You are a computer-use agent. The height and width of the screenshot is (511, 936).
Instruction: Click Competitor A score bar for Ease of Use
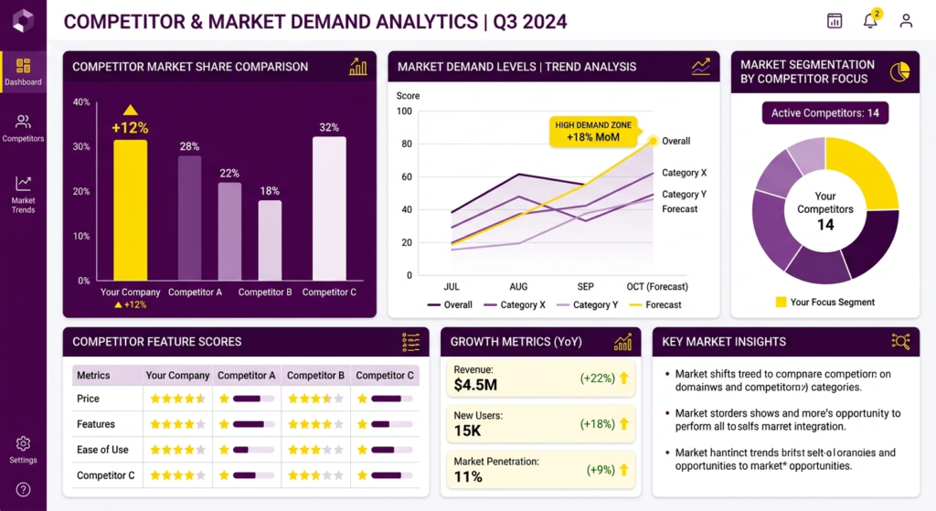click(x=253, y=450)
